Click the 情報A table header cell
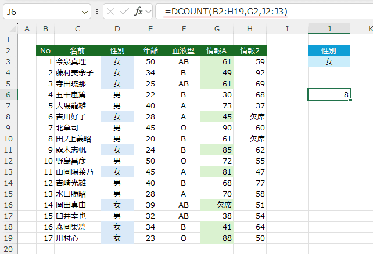The height and width of the screenshot is (254, 373). tap(217, 50)
